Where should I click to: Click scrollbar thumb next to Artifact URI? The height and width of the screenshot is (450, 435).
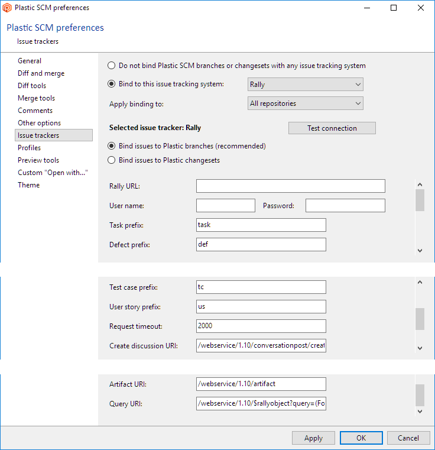point(420,396)
